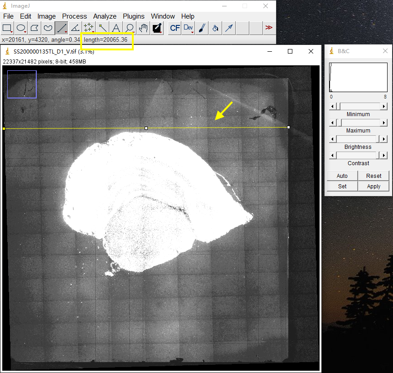Image resolution: width=393 pixels, height=373 pixels.
Task: Click the ImageJ icon in main title bar
Action: pos(5,6)
